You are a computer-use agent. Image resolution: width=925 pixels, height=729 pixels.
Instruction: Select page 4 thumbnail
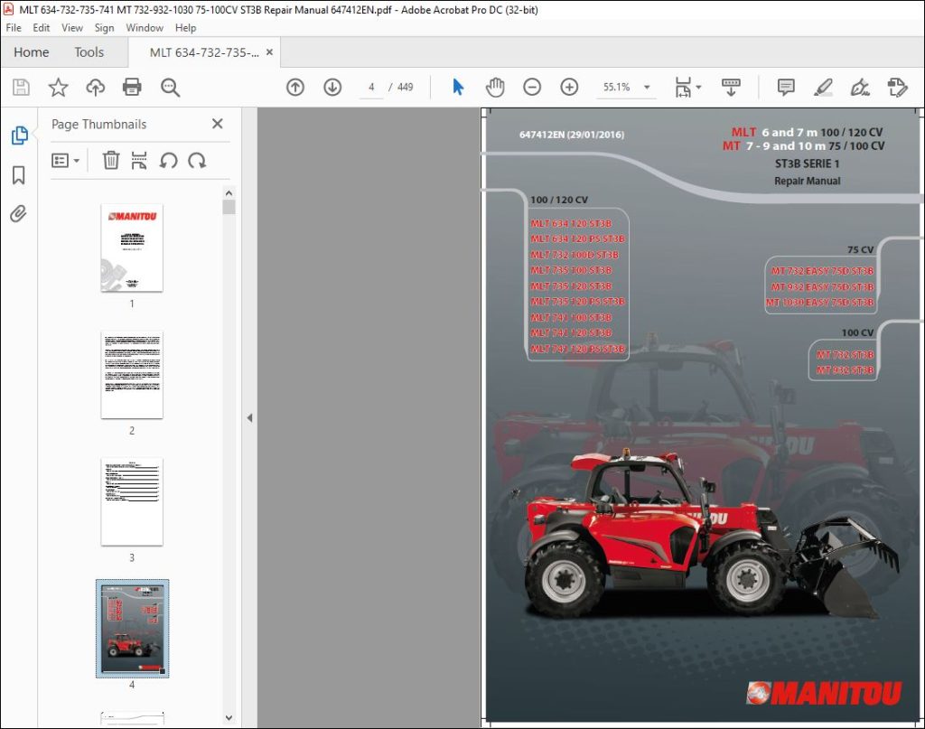(x=132, y=628)
